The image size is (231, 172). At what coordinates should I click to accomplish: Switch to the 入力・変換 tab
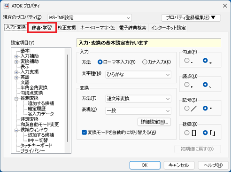point(15,27)
